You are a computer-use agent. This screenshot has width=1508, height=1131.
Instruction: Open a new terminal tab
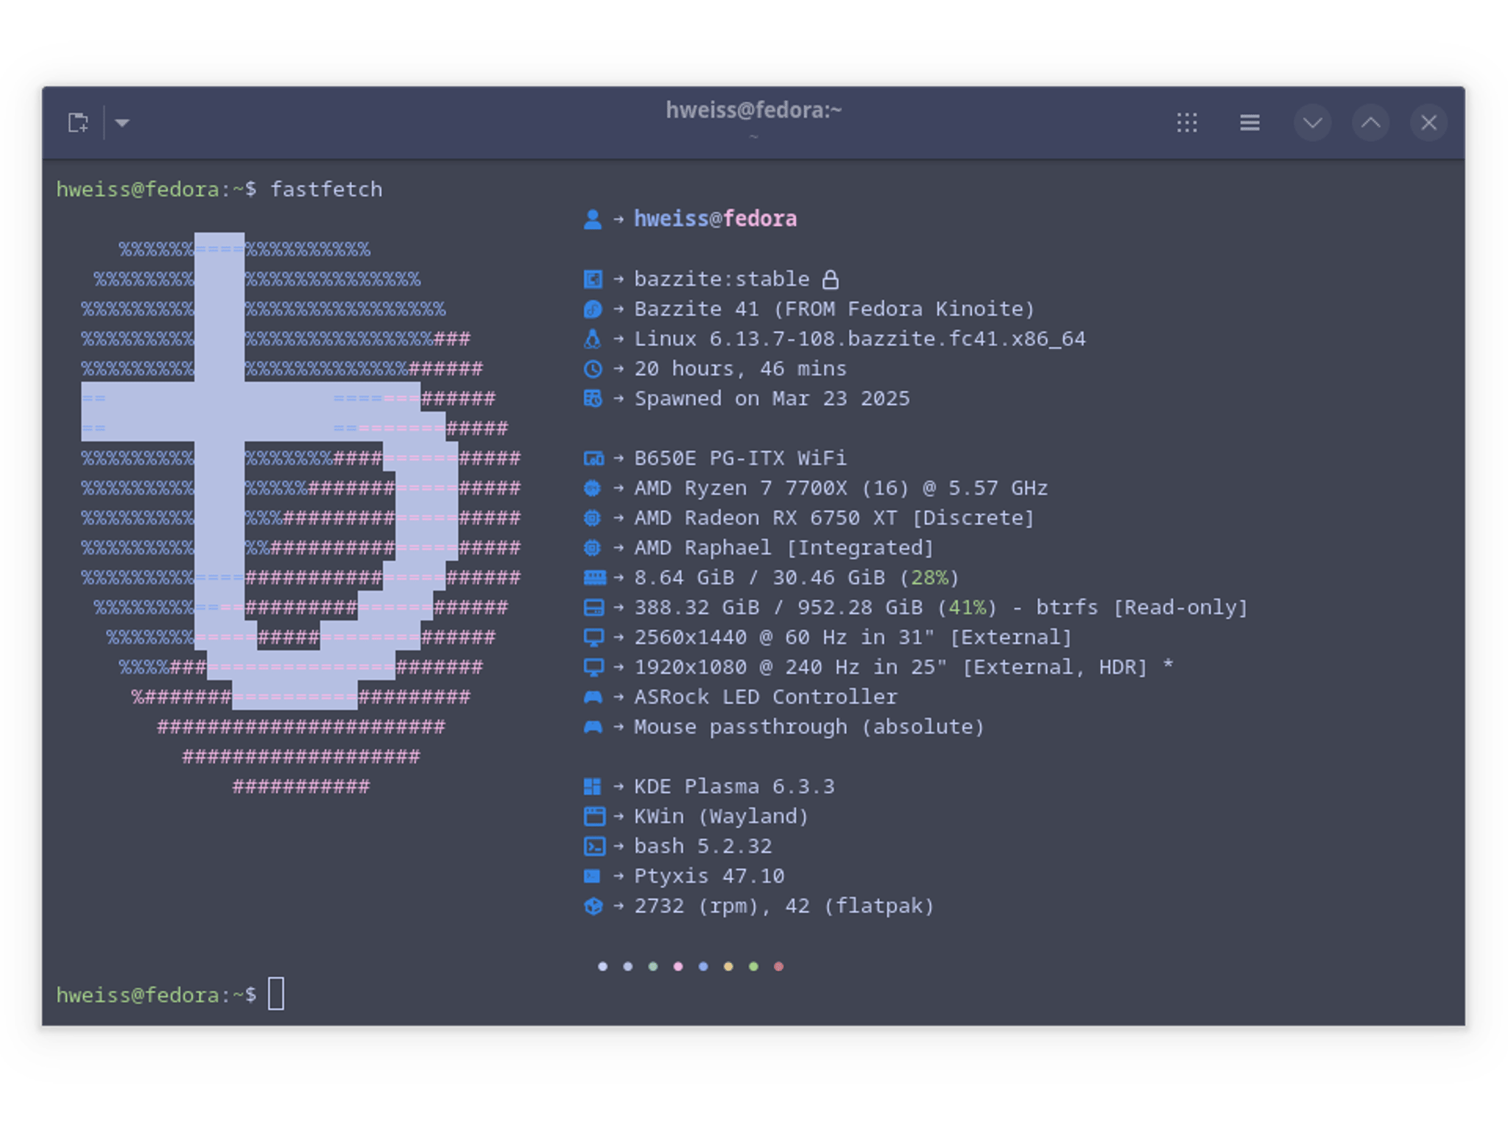78,122
